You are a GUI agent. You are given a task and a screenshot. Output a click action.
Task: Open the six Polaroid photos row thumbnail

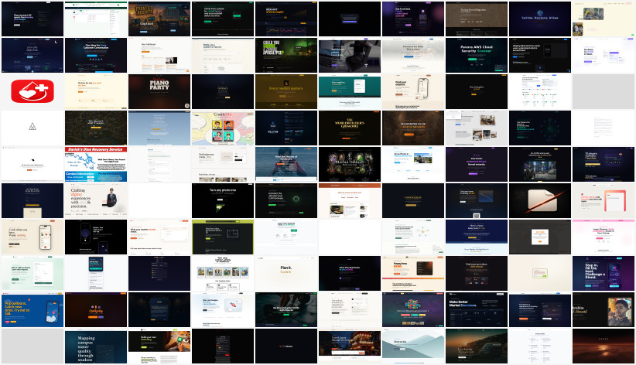click(223, 273)
